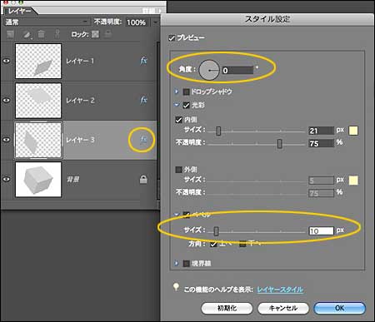Click the bevel サイズ slider handle
Screen dimensions: 375x322
[216, 231]
